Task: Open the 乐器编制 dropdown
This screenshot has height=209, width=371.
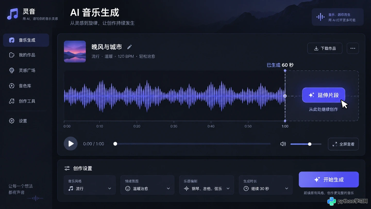Action: pyautogui.click(x=207, y=185)
